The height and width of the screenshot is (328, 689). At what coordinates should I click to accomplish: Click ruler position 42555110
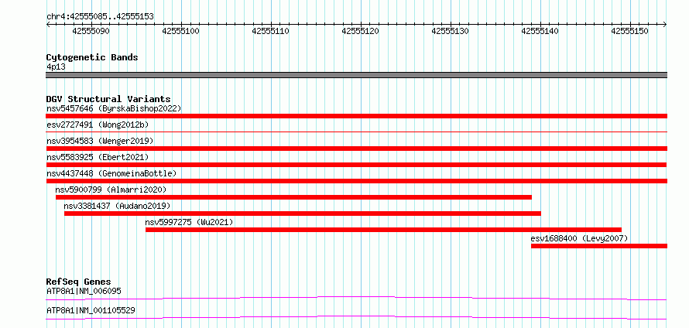click(x=271, y=31)
